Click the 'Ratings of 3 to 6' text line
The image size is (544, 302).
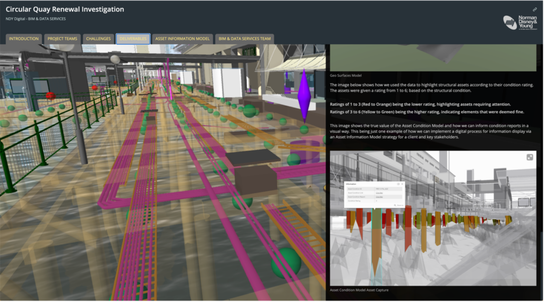[x=427, y=112]
